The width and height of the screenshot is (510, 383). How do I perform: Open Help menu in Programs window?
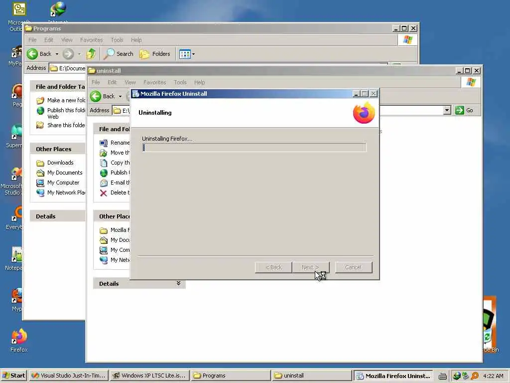click(x=136, y=40)
